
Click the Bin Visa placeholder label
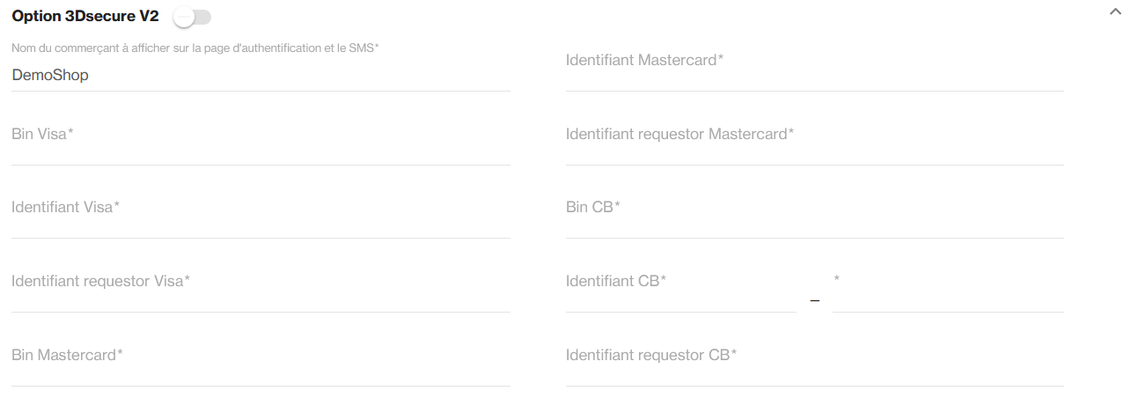point(42,134)
